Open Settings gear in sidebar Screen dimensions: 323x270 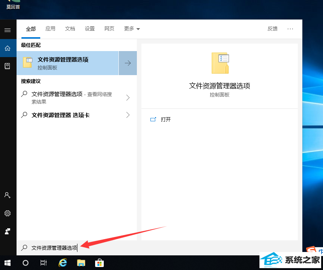[8, 213]
